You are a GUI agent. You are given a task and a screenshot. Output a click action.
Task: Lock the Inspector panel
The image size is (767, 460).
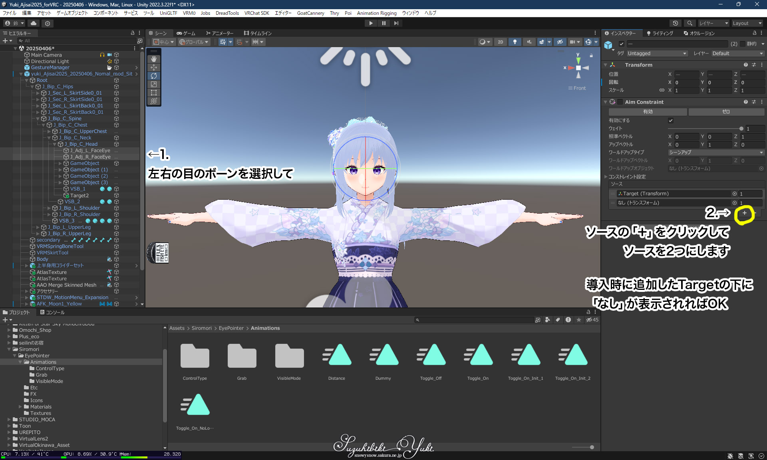[x=754, y=33]
